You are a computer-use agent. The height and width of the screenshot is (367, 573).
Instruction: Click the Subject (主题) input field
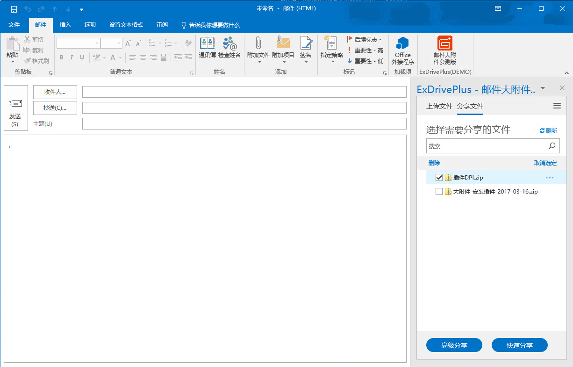(x=244, y=124)
